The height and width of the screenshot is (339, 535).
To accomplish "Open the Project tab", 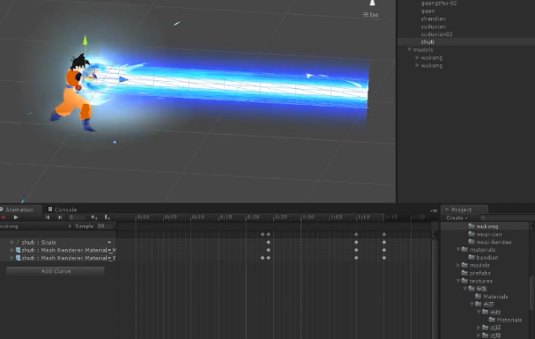I will 464,210.
